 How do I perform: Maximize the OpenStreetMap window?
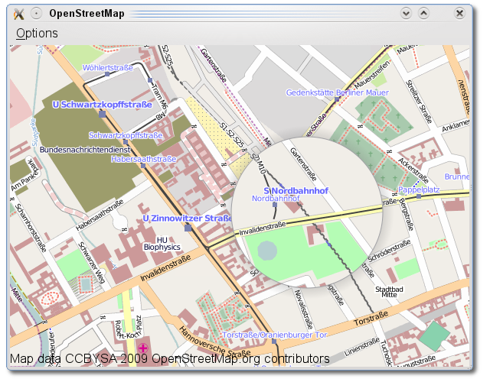423,13
